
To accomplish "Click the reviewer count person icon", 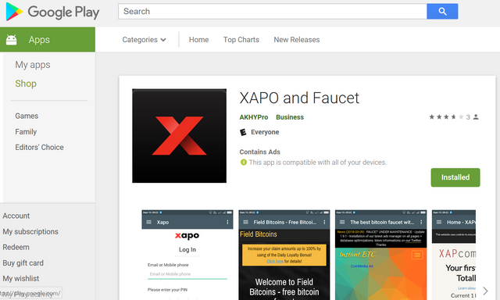I will tap(476, 117).
